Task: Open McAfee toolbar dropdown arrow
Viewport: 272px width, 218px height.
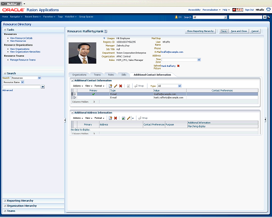Action: (x=24, y=4)
